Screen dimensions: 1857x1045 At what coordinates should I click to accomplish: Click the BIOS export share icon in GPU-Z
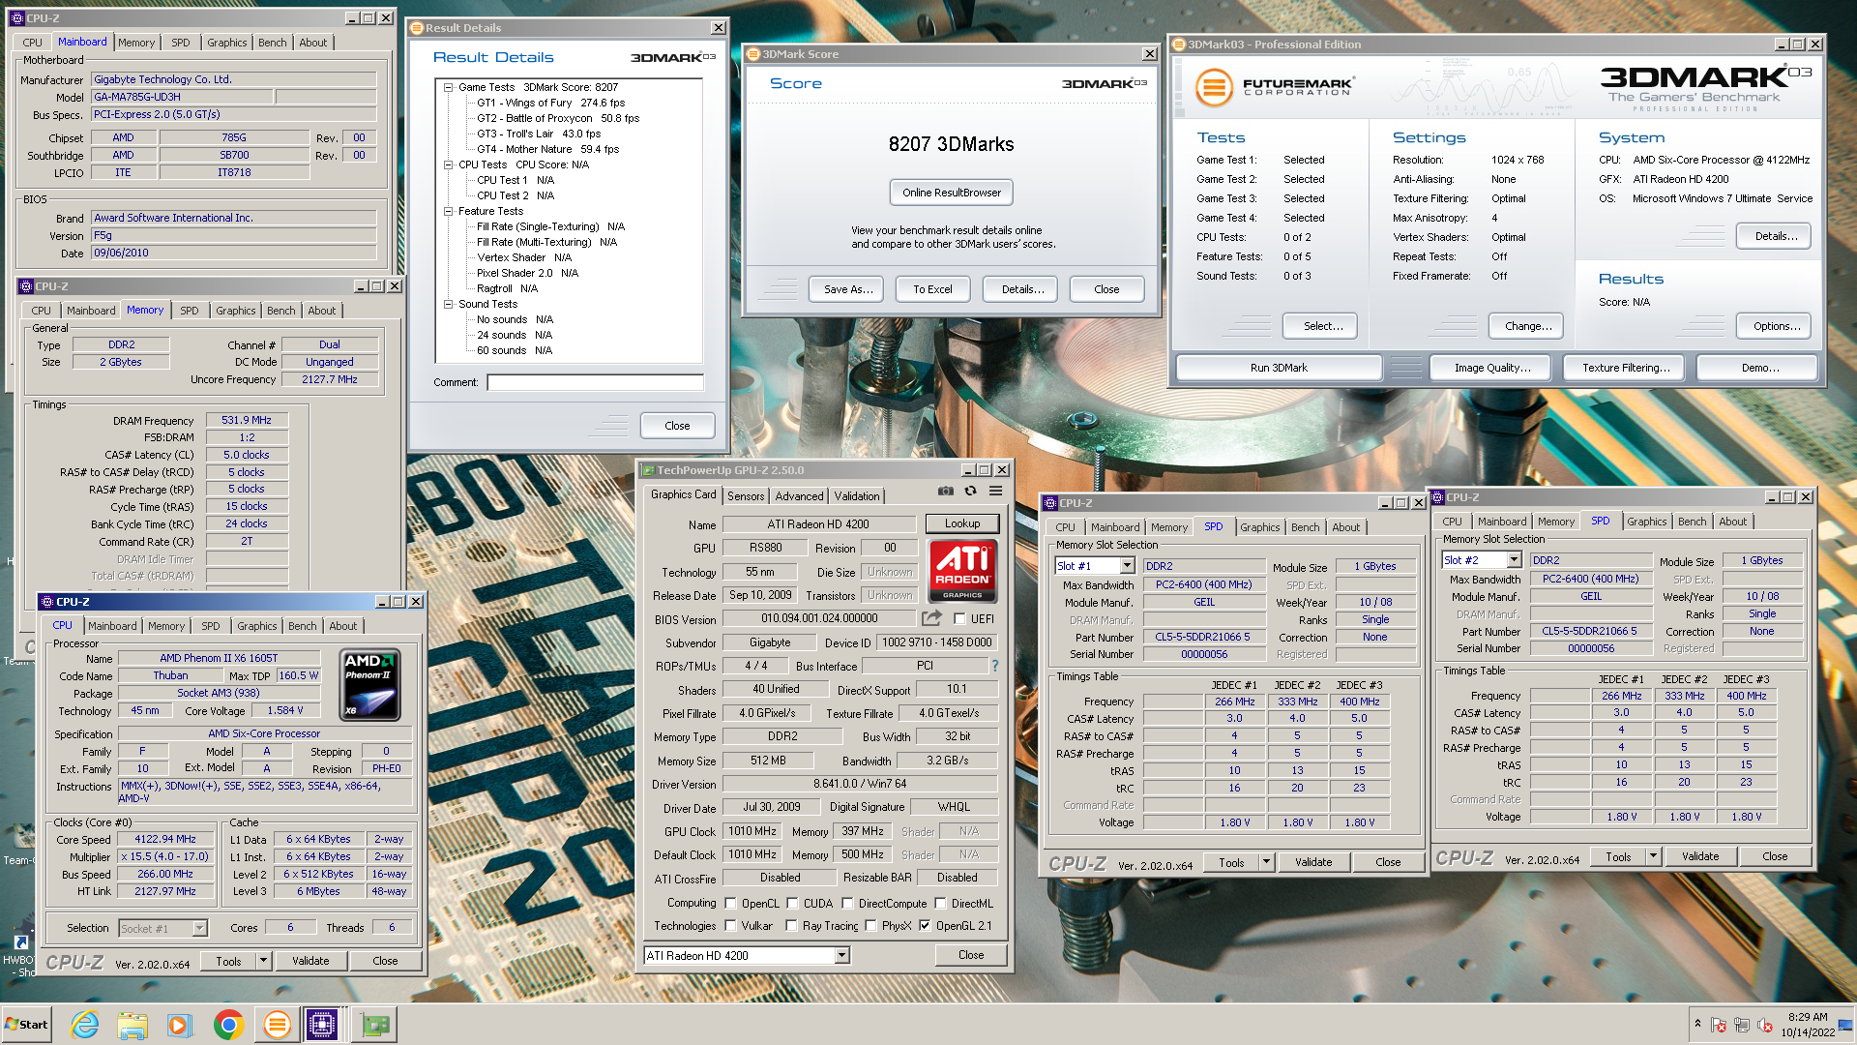pos(931,618)
